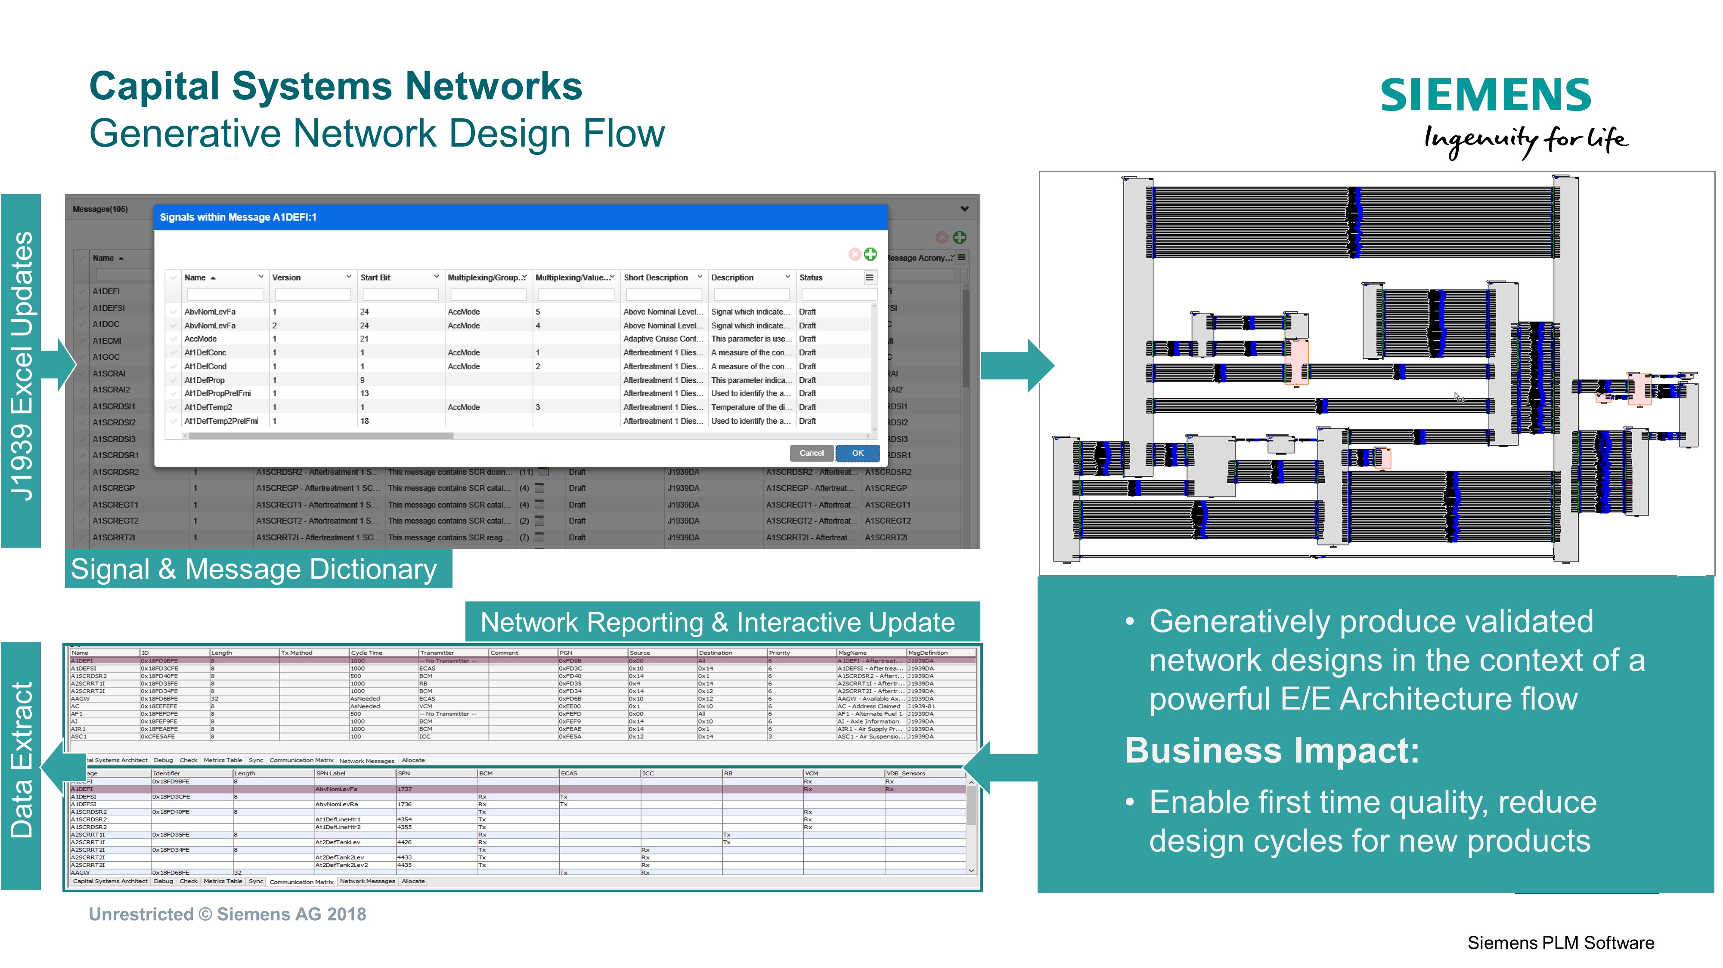Switch to Allocate tab in the bottom tab bar
Screen dimensions: 1723x968
pyautogui.click(x=413, y=881)
